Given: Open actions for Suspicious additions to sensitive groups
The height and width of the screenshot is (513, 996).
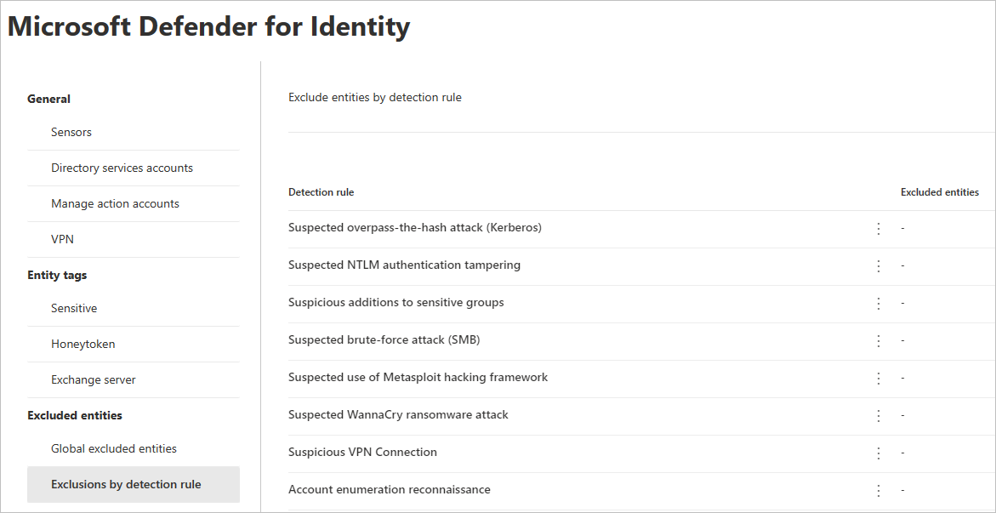Looking at the screenshot, I should click(x=878, y=303).
